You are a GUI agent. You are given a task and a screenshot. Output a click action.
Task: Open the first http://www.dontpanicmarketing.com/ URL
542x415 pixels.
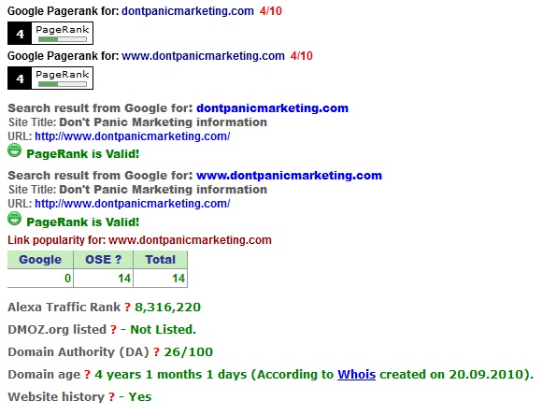133,136
